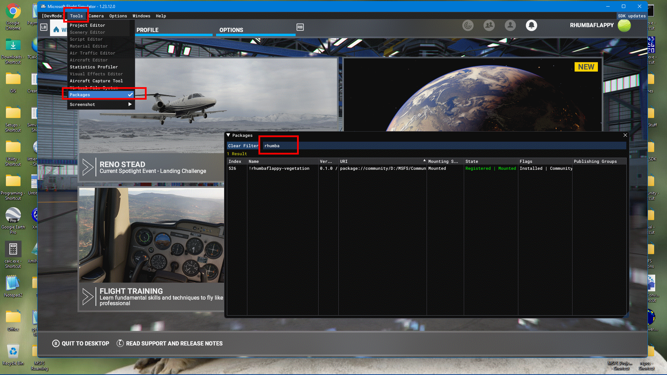Sort packages by the URI column
Image resolution: width=667 pixels, height=375 pixels.
click(382, 161)
